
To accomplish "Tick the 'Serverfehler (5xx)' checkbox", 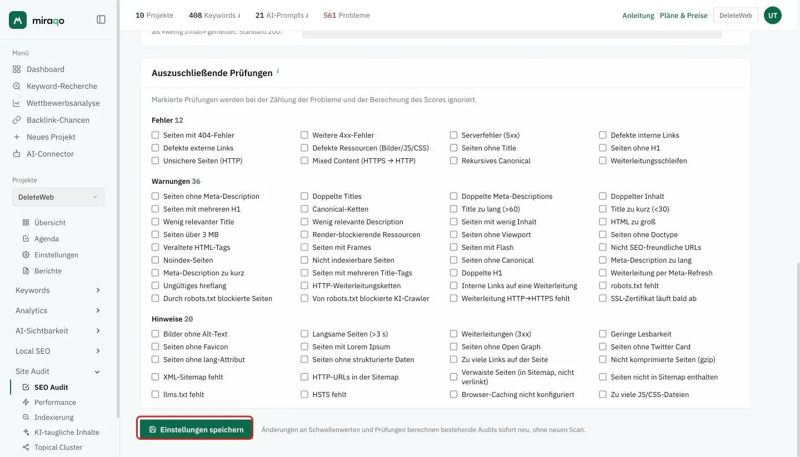I will (454, 135).
